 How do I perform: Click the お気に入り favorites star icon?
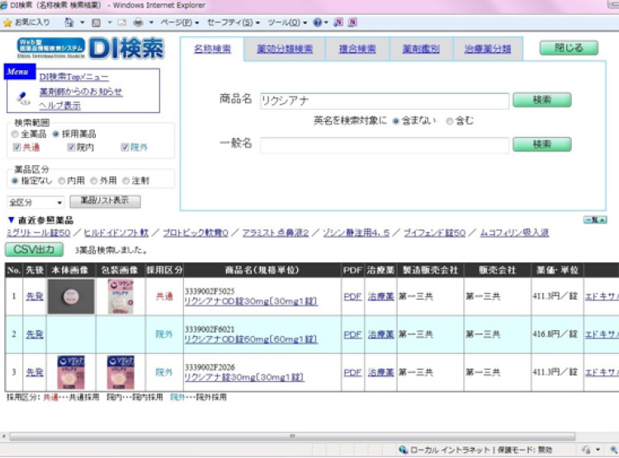pos(7,21)
